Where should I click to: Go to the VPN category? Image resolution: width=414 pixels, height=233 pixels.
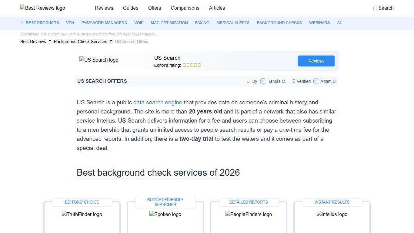[70, 23]
